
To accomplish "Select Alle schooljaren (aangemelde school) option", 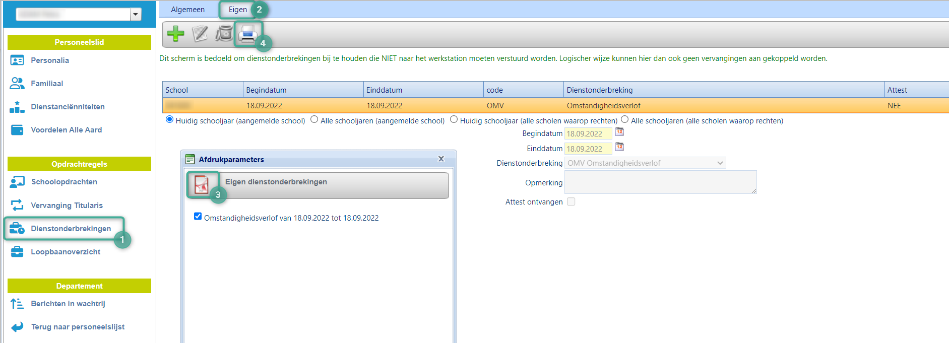I will 314,120.
